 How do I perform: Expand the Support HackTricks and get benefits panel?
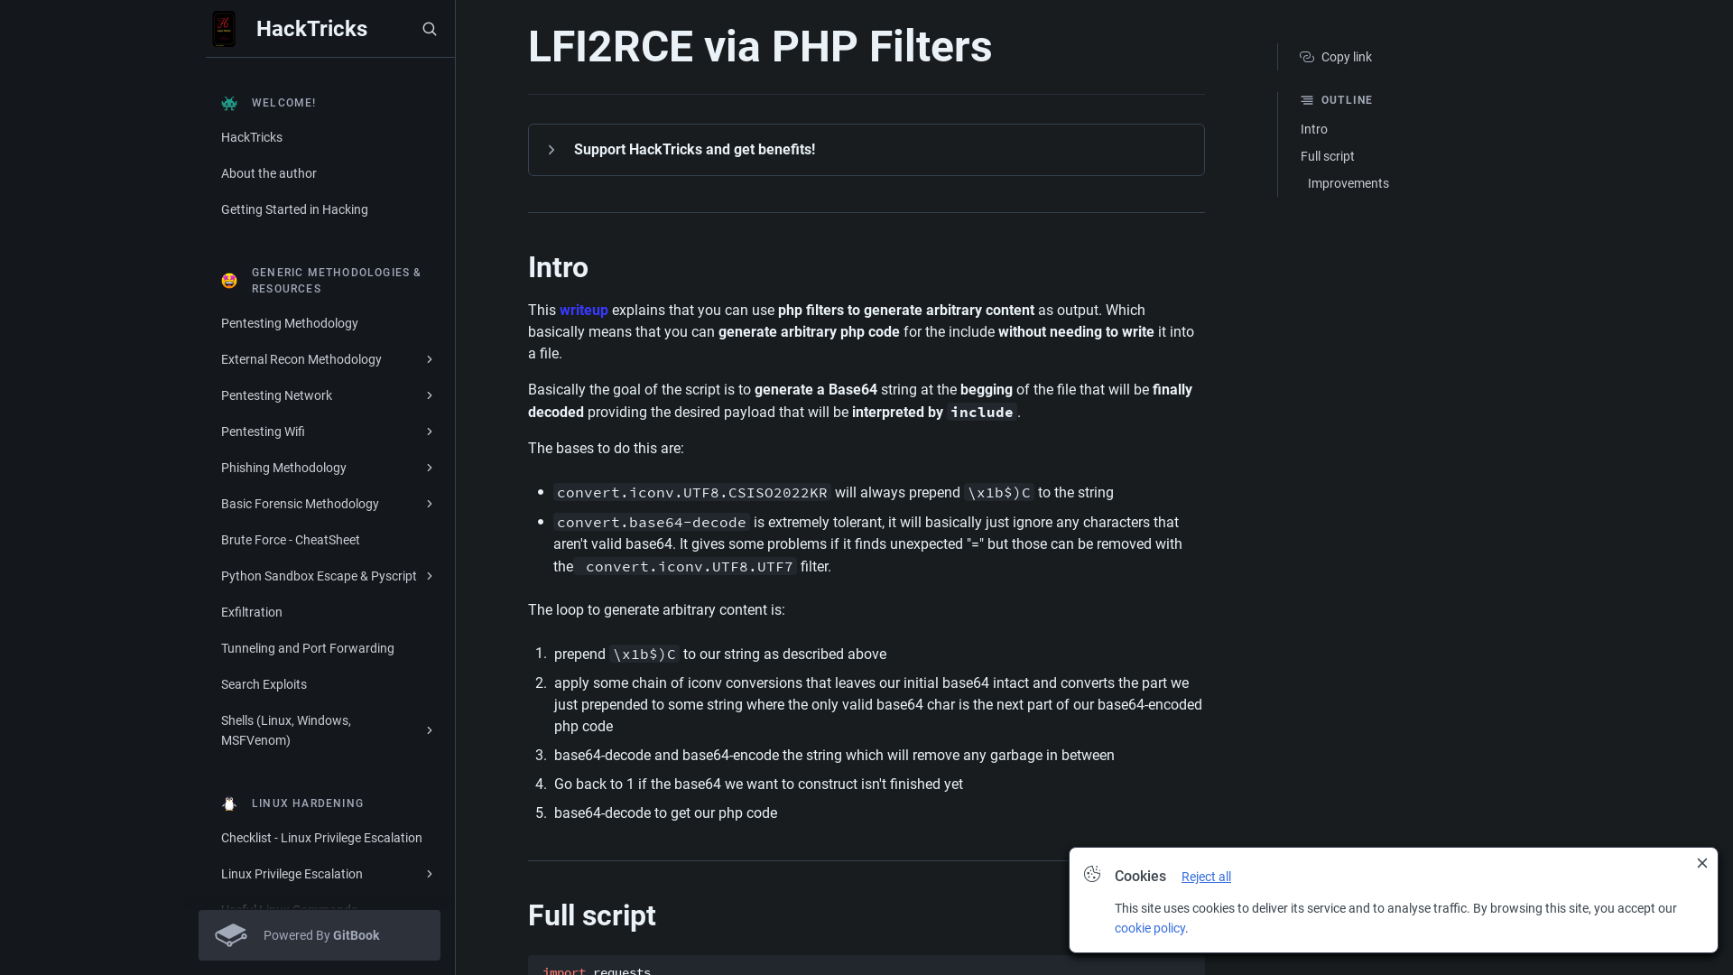coord(551,150)
